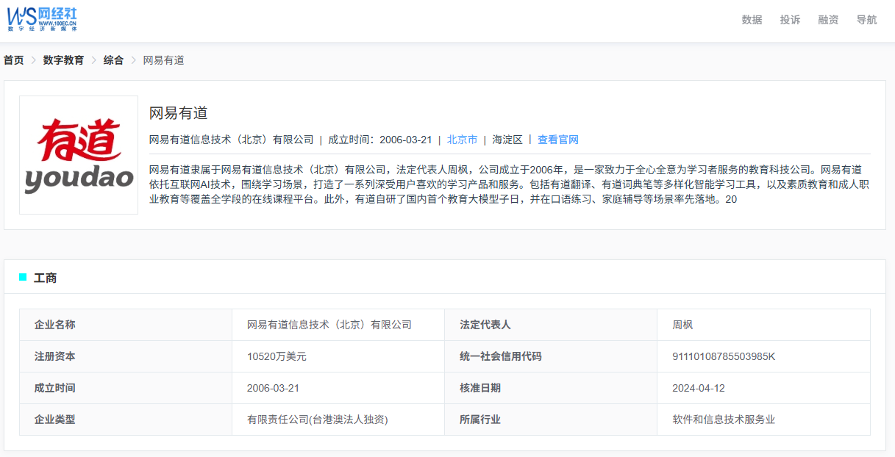Select the 海淀区 district text
The height and width of the screenshot is (457, 895).
pos(507,140)
